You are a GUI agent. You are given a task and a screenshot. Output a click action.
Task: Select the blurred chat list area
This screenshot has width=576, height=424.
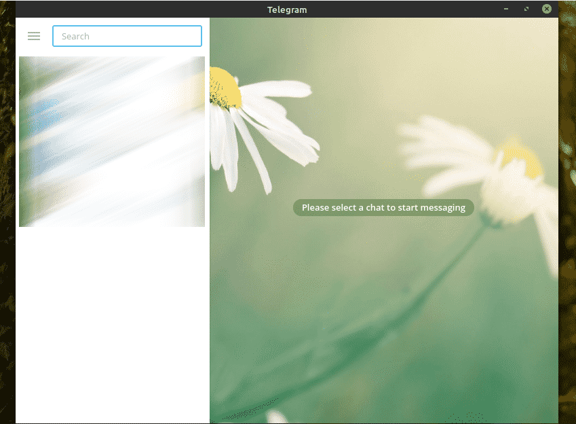pyautogui.click(x=112, y=141)
